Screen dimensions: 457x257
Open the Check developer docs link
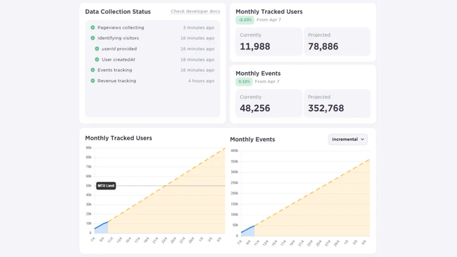point(195,11)
